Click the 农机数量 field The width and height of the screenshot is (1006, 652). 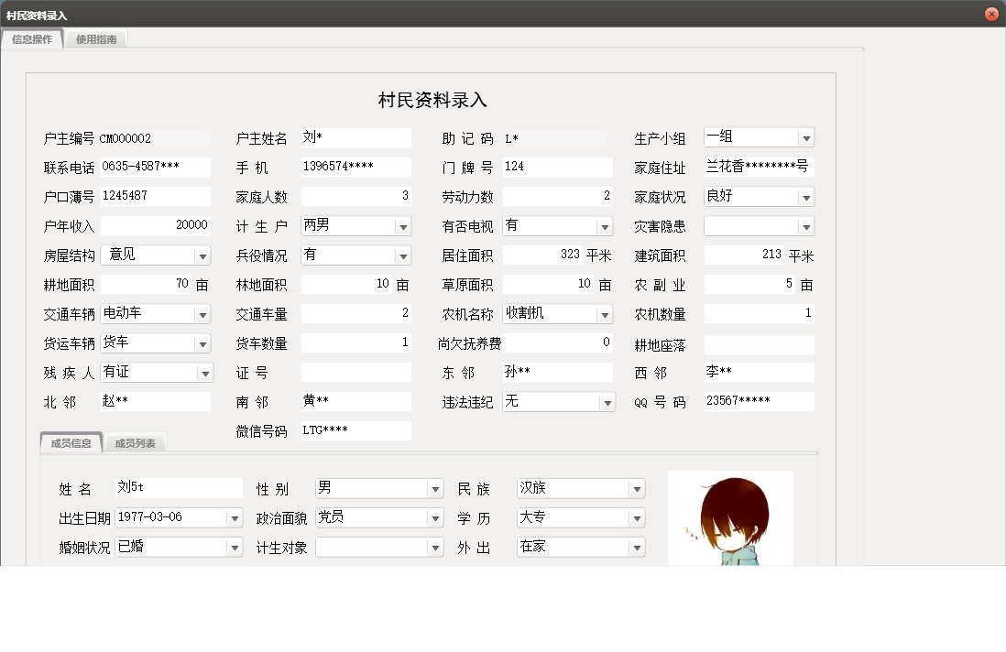click(759, 313)
